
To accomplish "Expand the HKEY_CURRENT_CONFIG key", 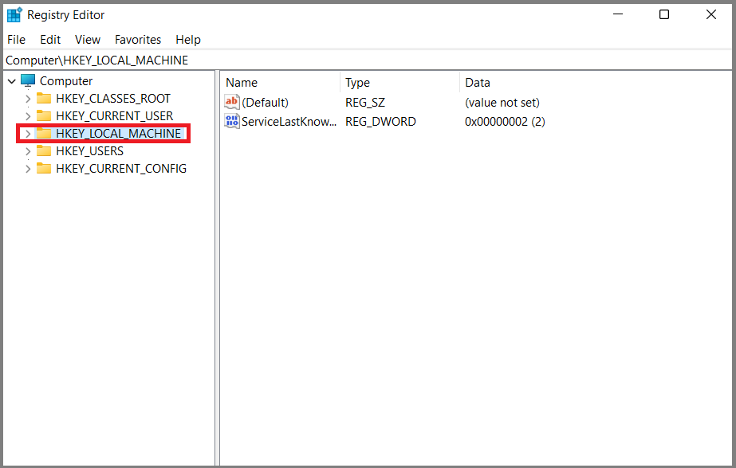I will pos(28,169).
